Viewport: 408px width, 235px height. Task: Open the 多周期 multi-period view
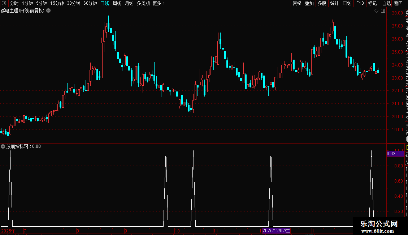pyautogui.click(x=143, y=3)
